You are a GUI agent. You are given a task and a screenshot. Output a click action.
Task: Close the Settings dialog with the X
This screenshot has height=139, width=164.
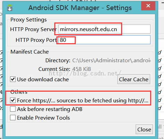point(148,6)
